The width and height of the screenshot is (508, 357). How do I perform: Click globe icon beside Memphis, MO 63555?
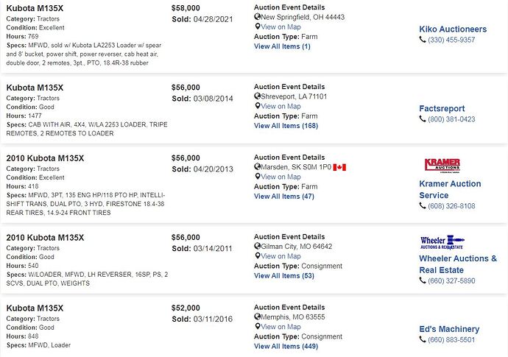257,317
